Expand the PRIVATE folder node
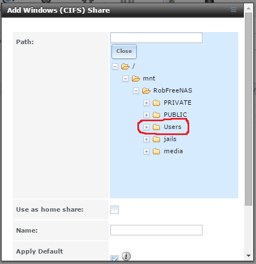256x264 pixels. [146, 103]
